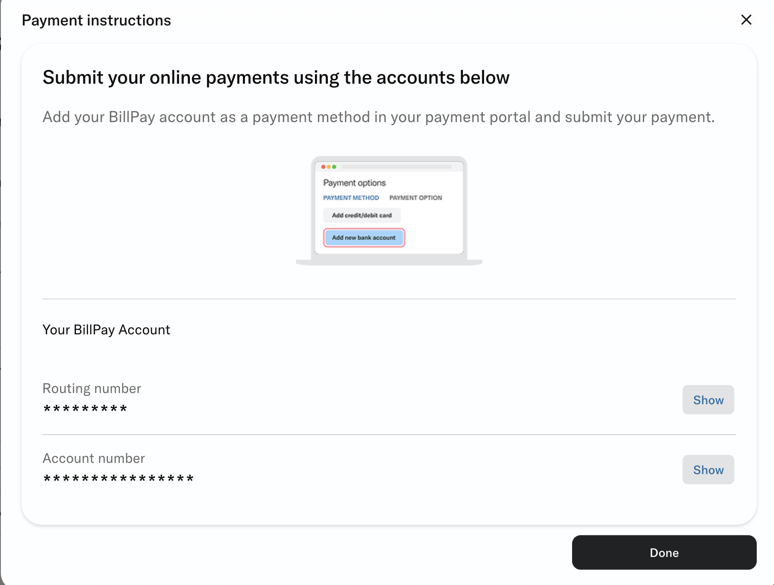
Task: Click the green dot in the mock browser window
Action: point(335,166)
